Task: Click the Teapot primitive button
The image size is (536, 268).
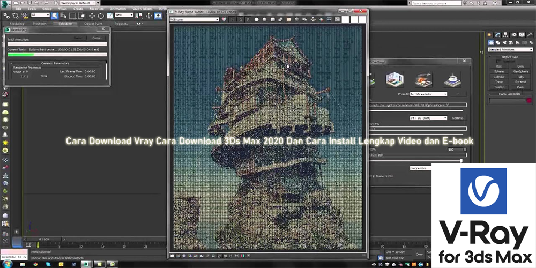Action: tap(498, 87)
